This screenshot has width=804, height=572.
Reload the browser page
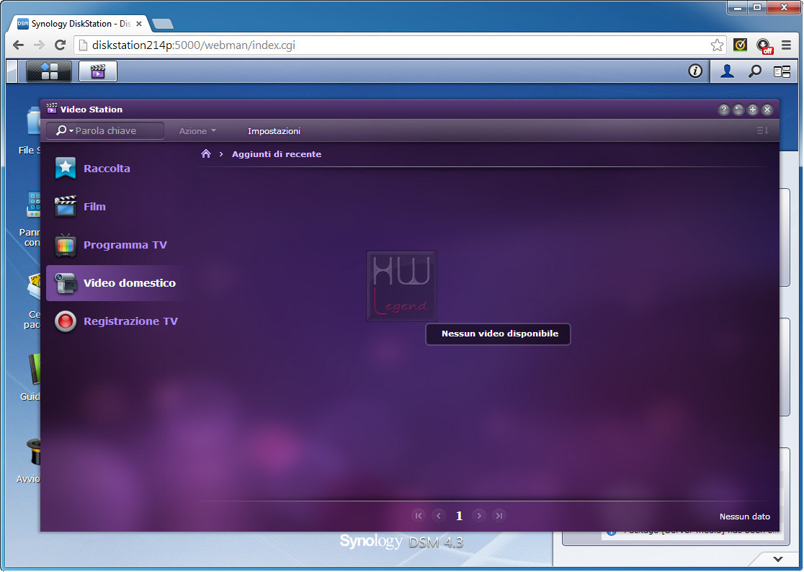click(60, 45)
